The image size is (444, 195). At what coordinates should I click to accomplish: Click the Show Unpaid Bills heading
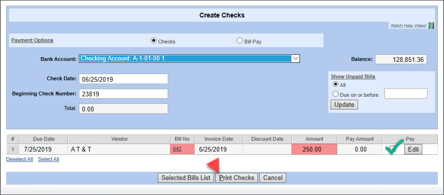[x=353, y=76]
